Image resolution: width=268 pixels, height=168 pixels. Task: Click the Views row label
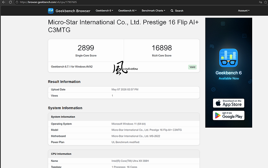coord(54,96)
